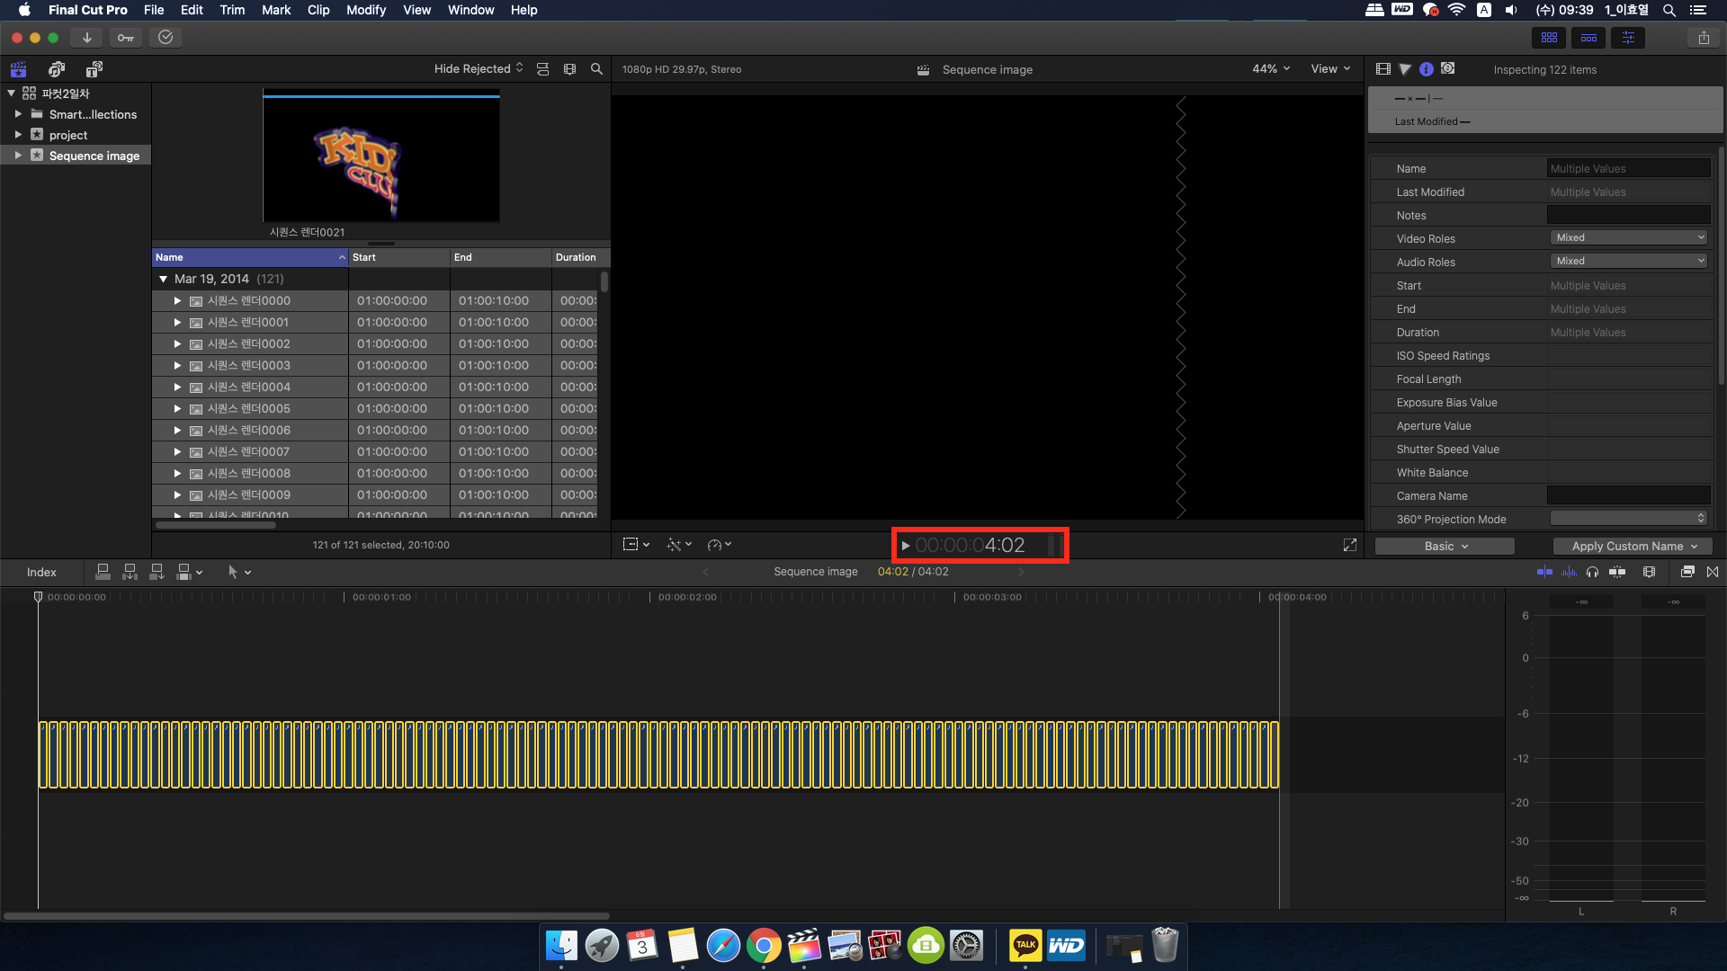Expand the project event in sidebar
The width and height of the screenshot is (1727, 971).
pos(18,135)
